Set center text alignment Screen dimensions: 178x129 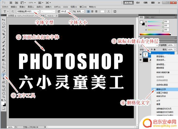tap(92, 11)
